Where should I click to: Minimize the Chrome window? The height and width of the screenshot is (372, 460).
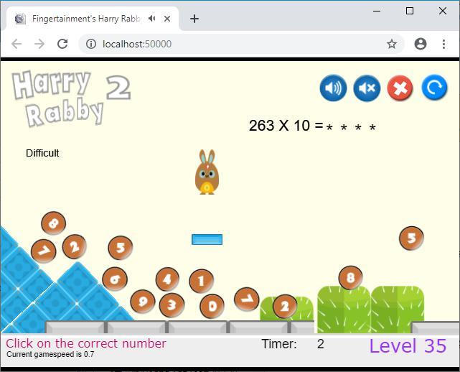(x=377, y=11)
